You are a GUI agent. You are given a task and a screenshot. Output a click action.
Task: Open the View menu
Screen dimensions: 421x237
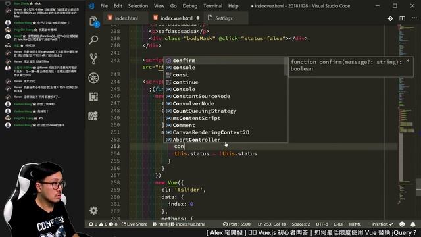pos(159,6)
